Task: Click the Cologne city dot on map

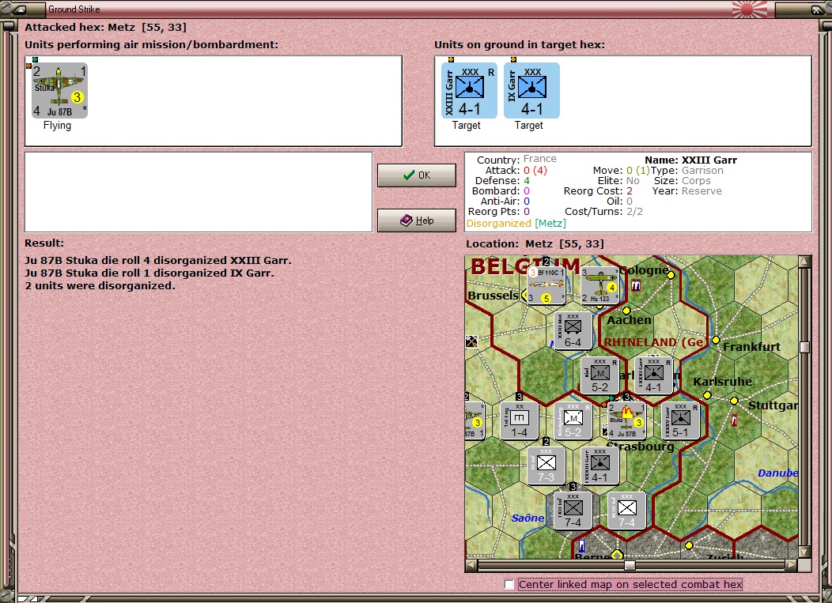Action: click(671, 275)
